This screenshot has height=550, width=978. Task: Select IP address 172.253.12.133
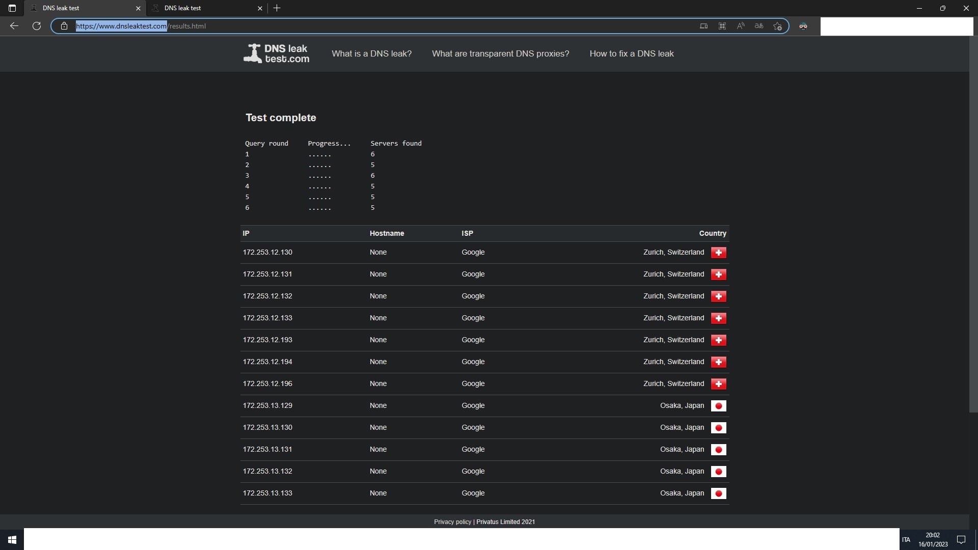click(267, 318)
